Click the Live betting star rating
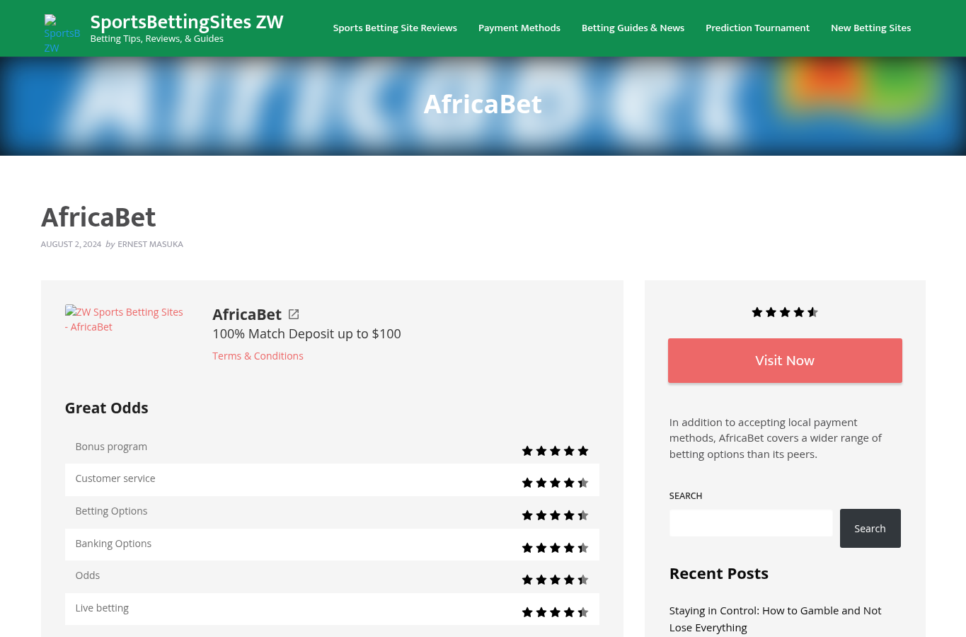 (x=555, y=612)
